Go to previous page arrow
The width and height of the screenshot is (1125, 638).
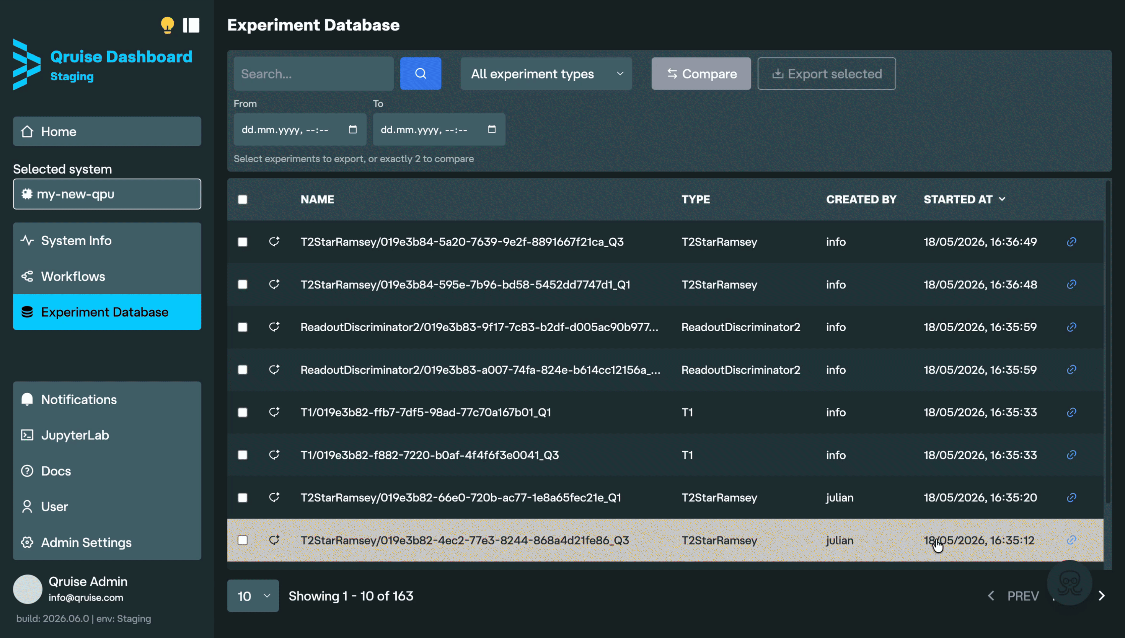[990, 596]
